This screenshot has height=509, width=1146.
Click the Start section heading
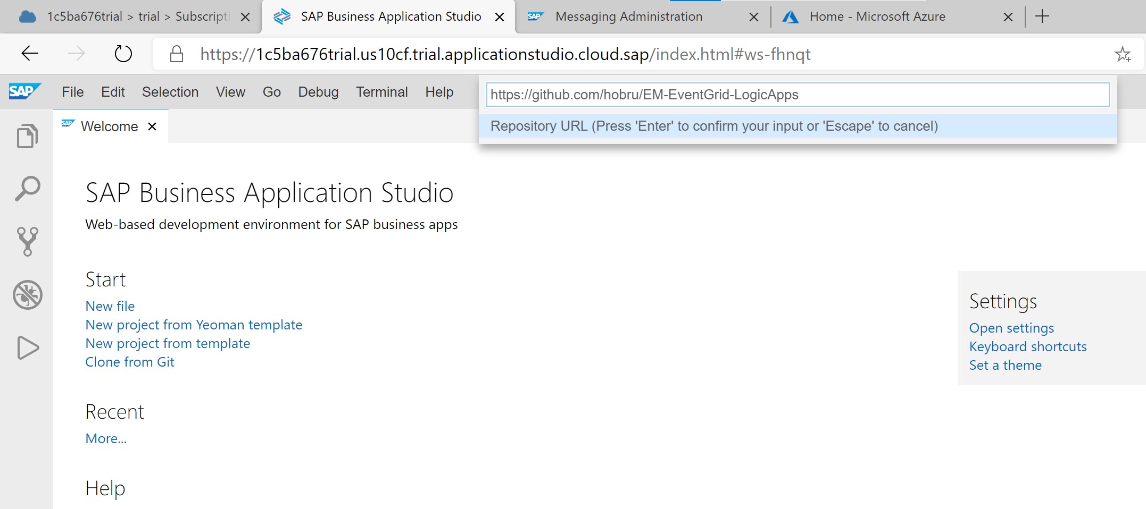tap(105, 279)
